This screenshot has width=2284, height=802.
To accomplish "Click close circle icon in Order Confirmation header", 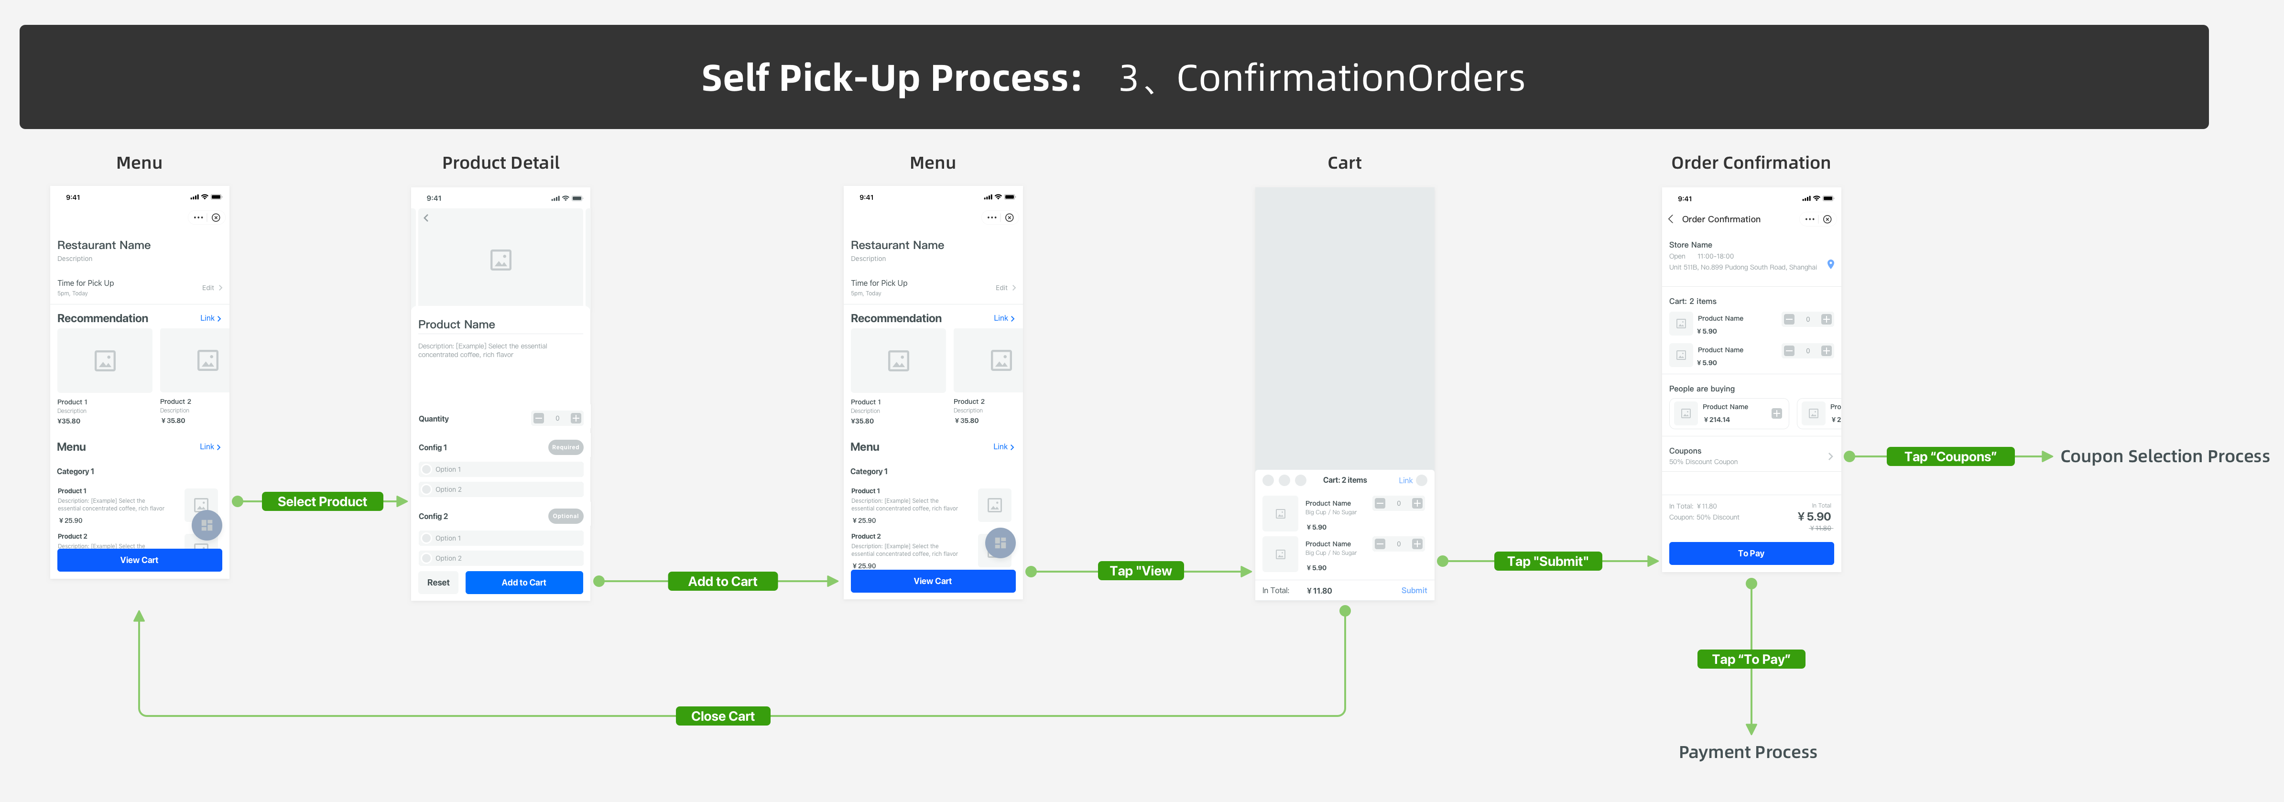I will 1827,220.
